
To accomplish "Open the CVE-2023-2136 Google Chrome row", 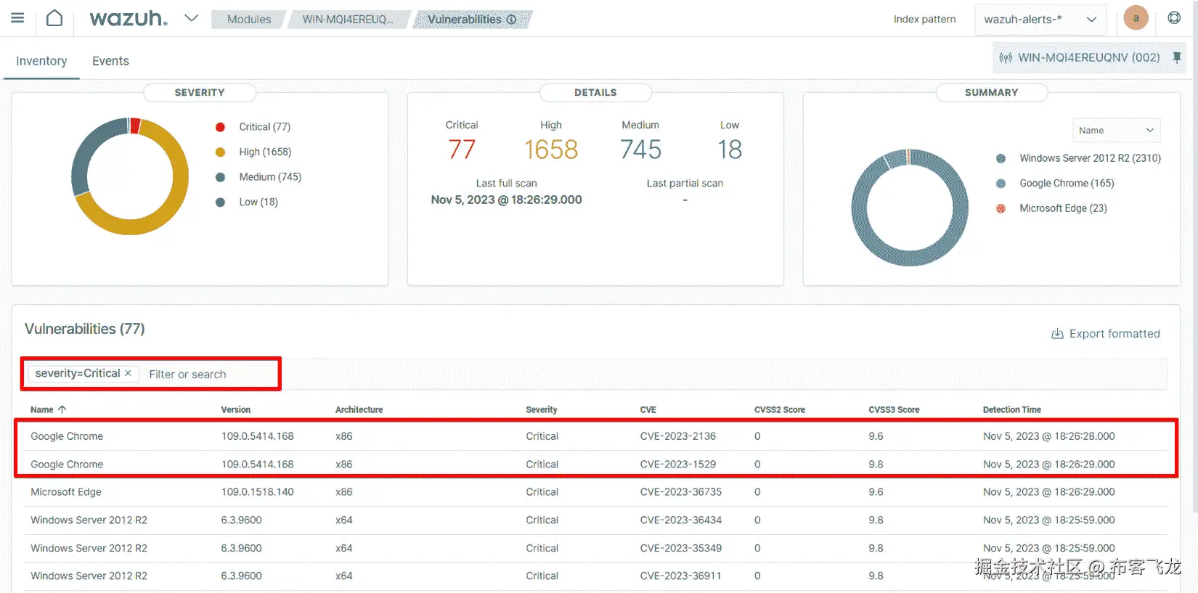I will tap(595, 436).
